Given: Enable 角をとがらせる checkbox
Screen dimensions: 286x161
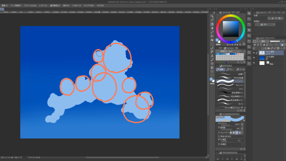Looking at the screenshot, I should tap(219, 136).
